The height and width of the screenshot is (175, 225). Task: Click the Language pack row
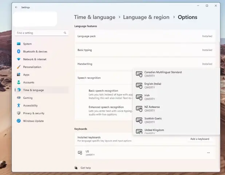click(145, 36)
